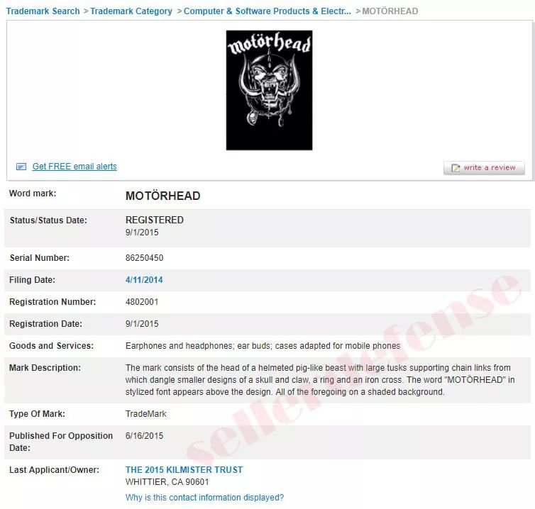This screenshot has width=535, height=509.
Task: Click the MOTÖRHEAD breadcrumb item
Action: [390, 11]
